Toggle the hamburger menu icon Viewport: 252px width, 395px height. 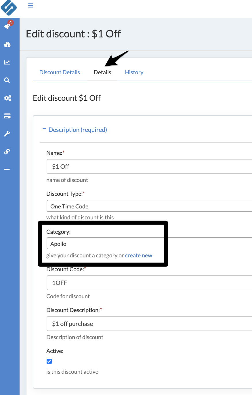(30, 5)
